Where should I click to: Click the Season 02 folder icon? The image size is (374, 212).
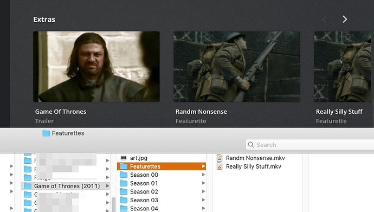click(x=124, y=191)
